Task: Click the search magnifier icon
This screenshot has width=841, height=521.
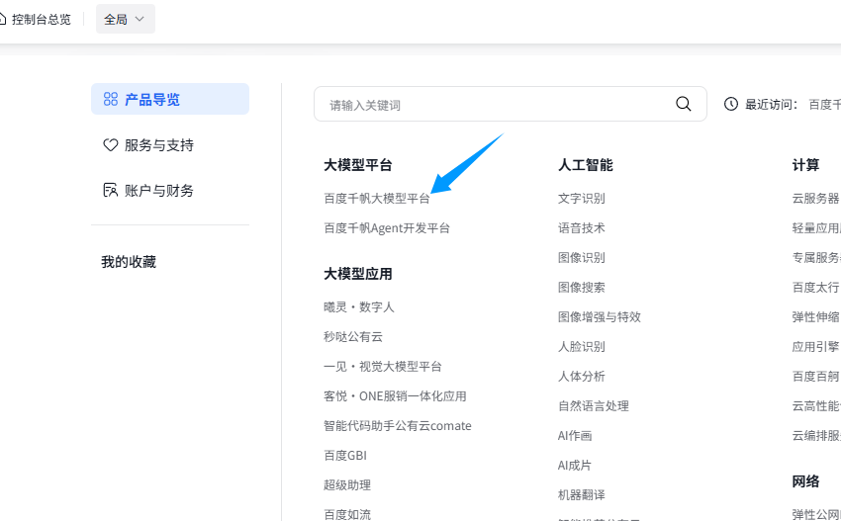Action: pos(683,104)
